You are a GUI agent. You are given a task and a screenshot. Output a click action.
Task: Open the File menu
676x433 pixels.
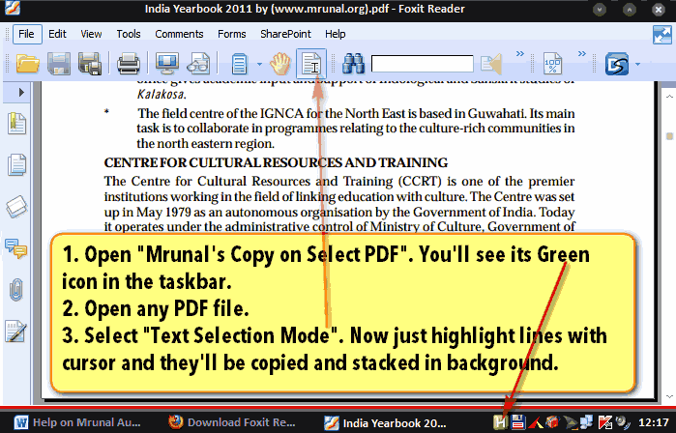pos(27,34)
